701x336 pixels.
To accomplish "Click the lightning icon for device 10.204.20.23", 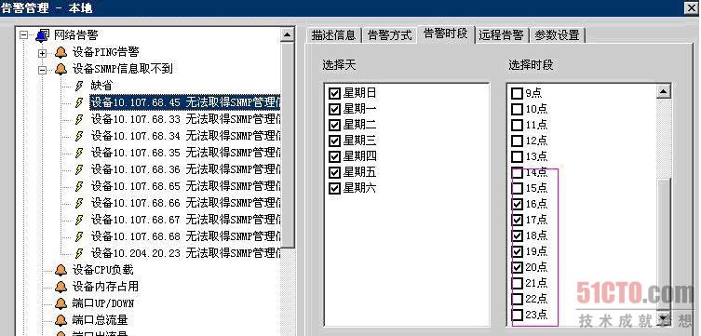I will coord(79,253).
